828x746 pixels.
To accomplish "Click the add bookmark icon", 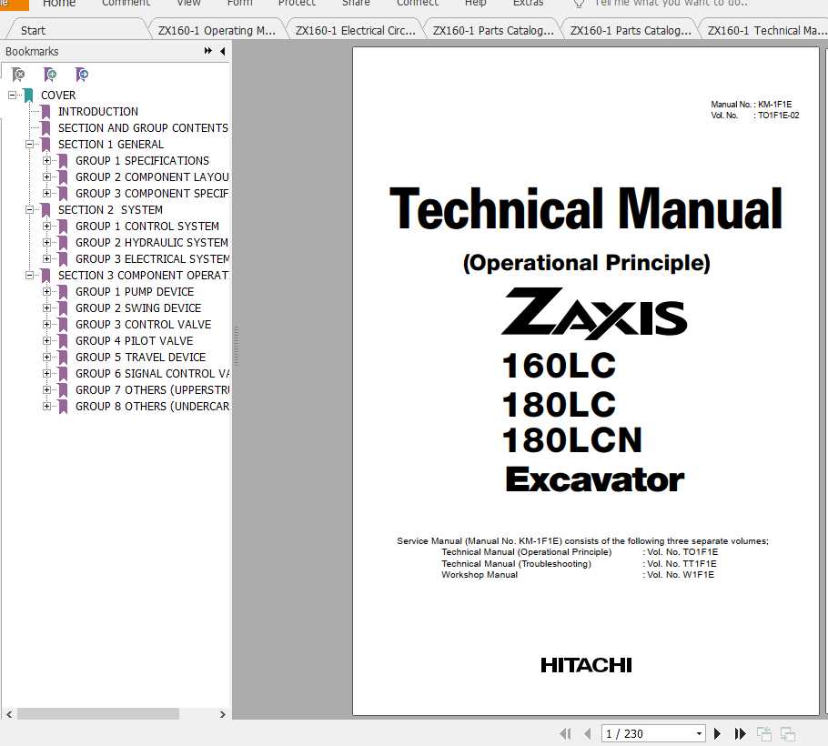I will click(x=48, y=74).
